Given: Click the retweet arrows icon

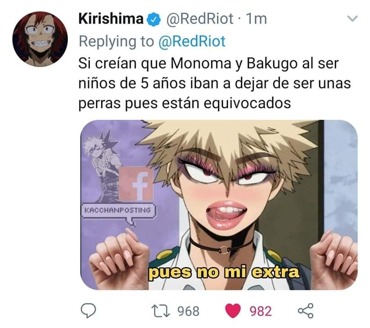Looking at the screenshot, I should pyautogui.click(x=161, y=311).
